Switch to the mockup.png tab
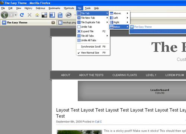The image size is (186, 134). (67, 23)
